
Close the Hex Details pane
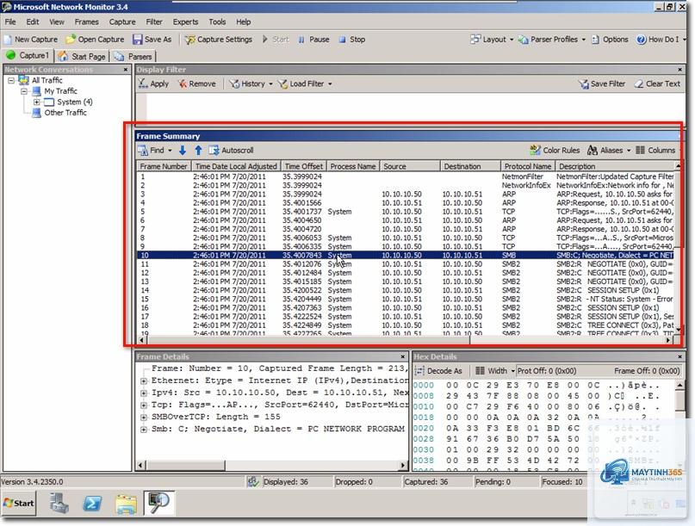coord(680,356)
